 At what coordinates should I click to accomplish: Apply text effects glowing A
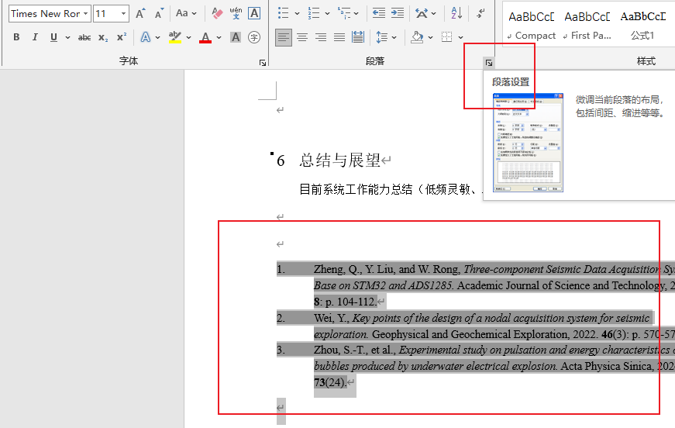click(146, 37)
